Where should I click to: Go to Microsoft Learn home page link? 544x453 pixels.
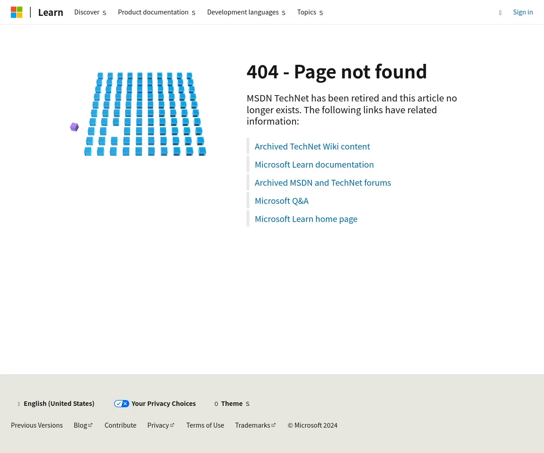pyautogui.click(x=306, y=219)
